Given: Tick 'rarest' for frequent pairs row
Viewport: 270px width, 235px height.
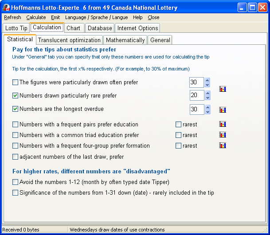Looking at the screenshot, I should (178, 124).
